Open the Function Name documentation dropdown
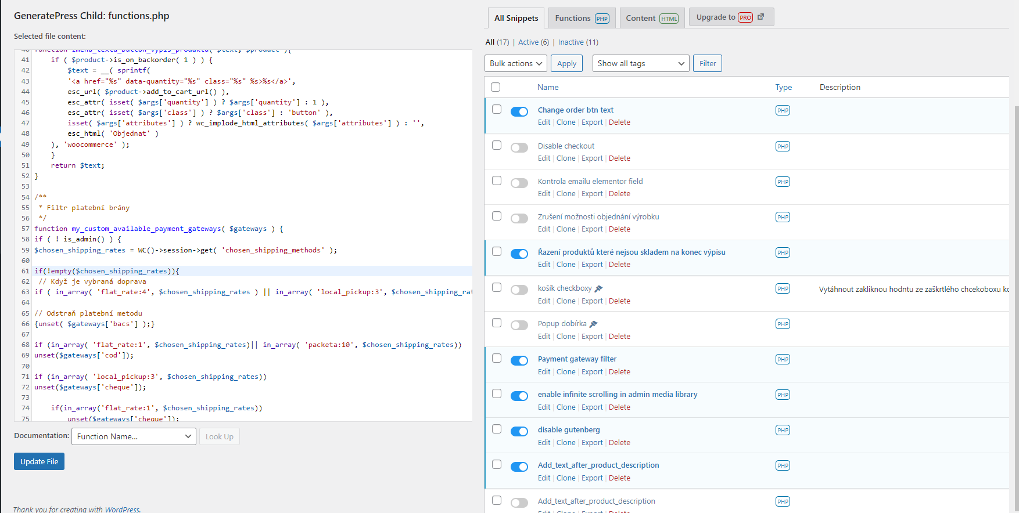Image resolution: width=1019 pixels, height=513 pixels. click(133, 436)
